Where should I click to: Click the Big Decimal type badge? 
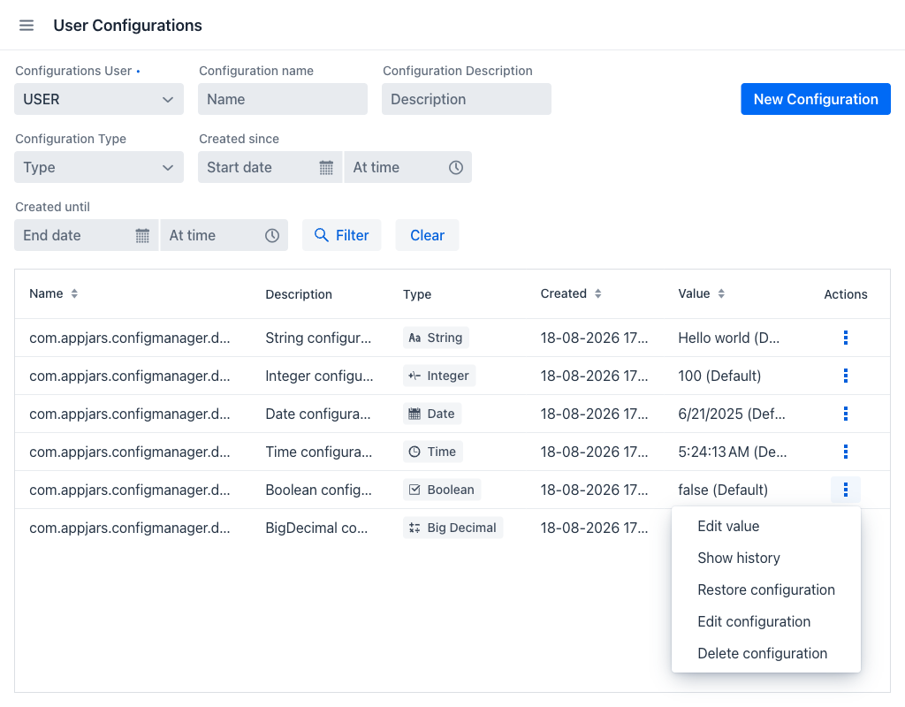pos(453,528)
